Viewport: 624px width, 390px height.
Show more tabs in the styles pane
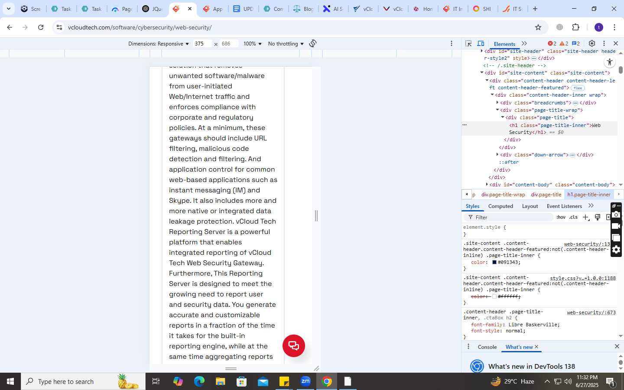[x=591, y=206]
